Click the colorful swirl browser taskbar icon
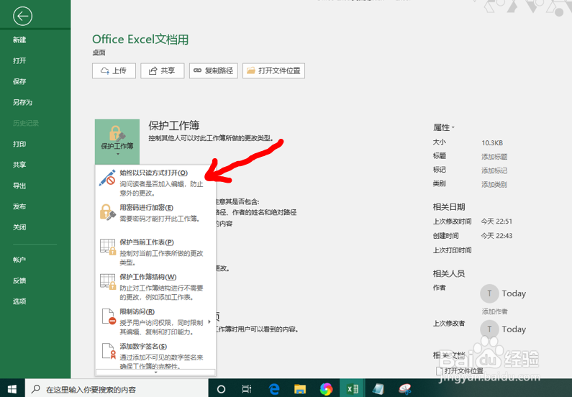572x397 pixels. (x=326, y=389)
